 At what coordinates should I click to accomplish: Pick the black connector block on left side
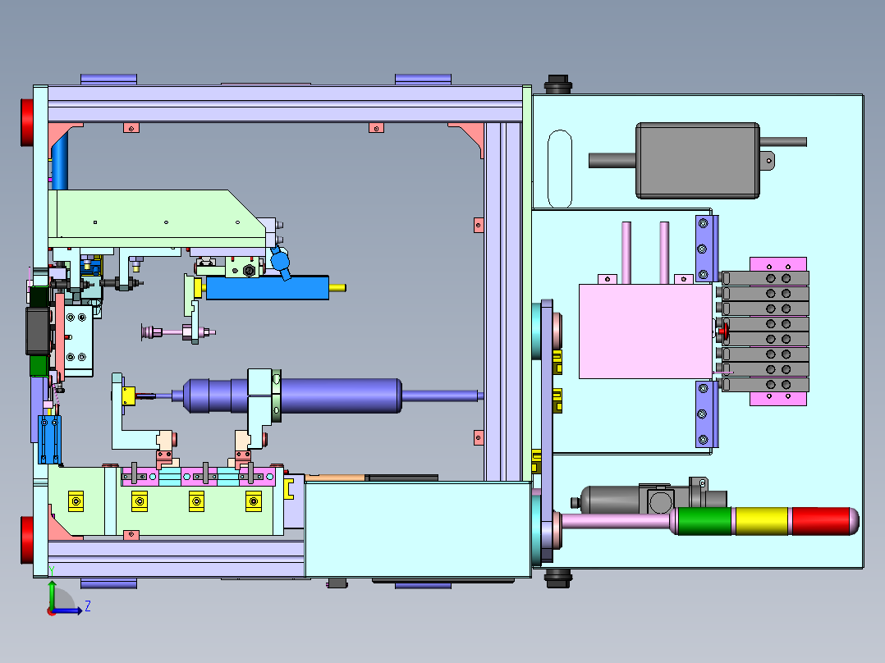tap(38, 331)
